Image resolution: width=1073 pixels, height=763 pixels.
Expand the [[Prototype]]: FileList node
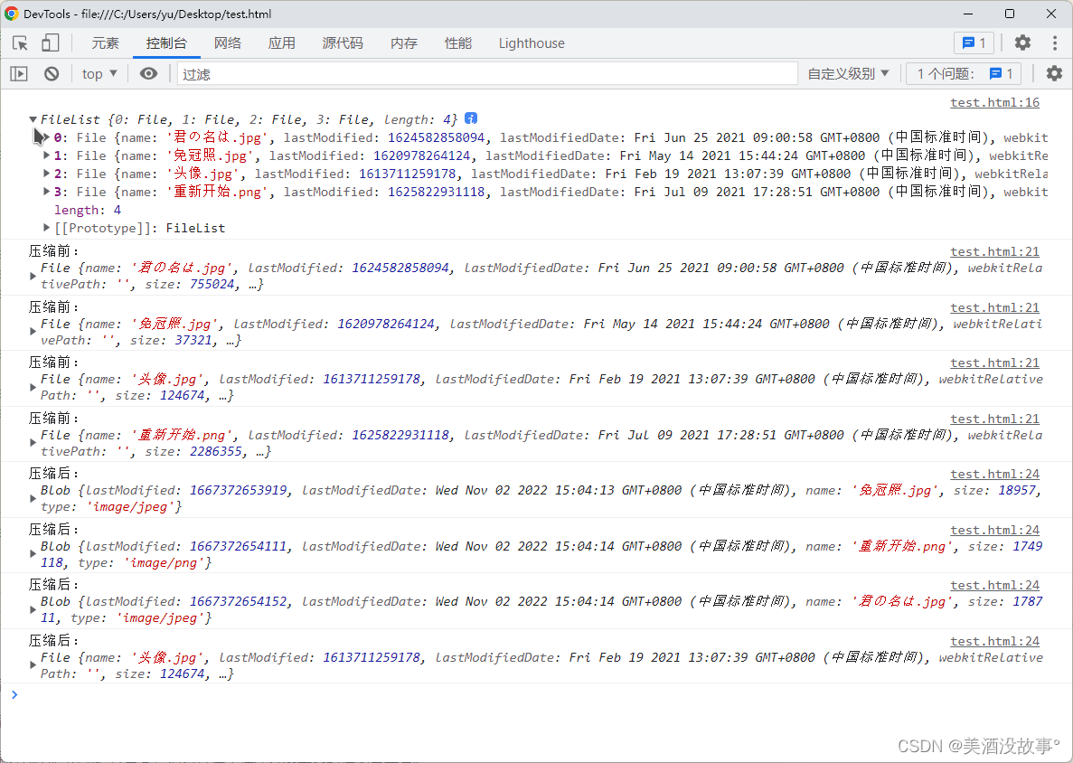46,228
